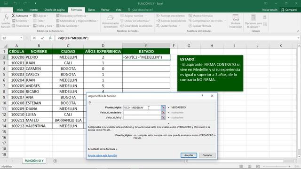Open the Fórmulas tab
Image resolution: width=301 pixels, height=169 pixels.
coord(76,10)
